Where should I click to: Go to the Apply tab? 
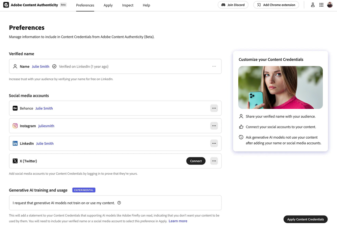(108, 5)
